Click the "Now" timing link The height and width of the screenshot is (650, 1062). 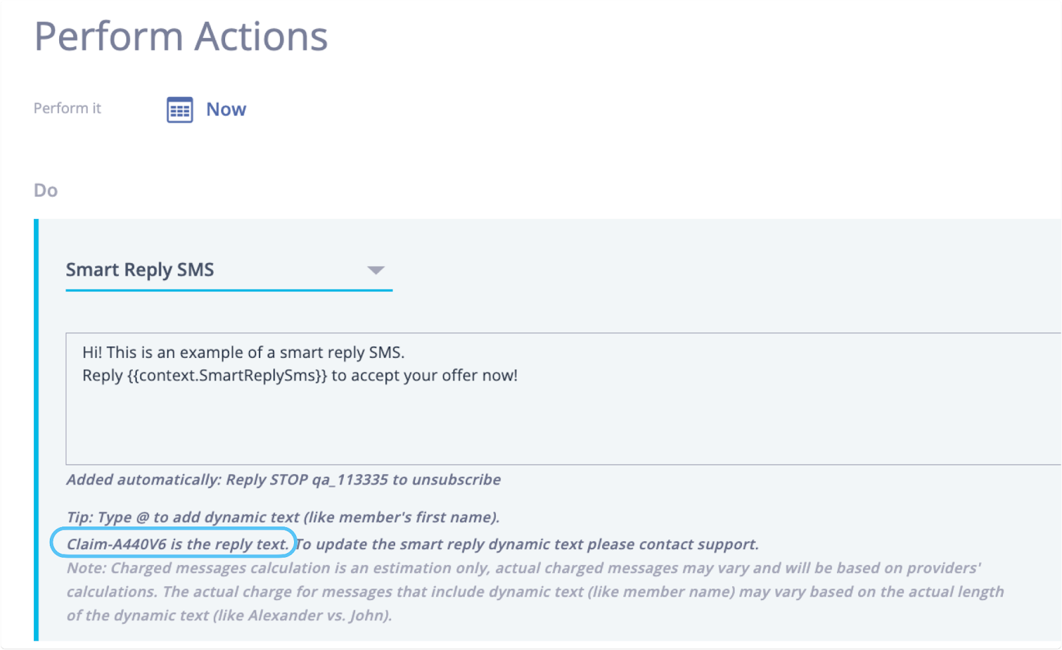pyautogui.click(x=226, y=110)
